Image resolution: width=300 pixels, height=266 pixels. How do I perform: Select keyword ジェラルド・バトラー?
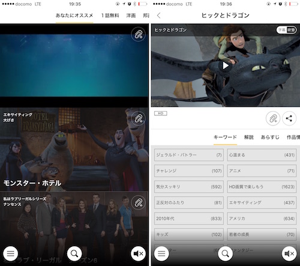click(189, 155)
